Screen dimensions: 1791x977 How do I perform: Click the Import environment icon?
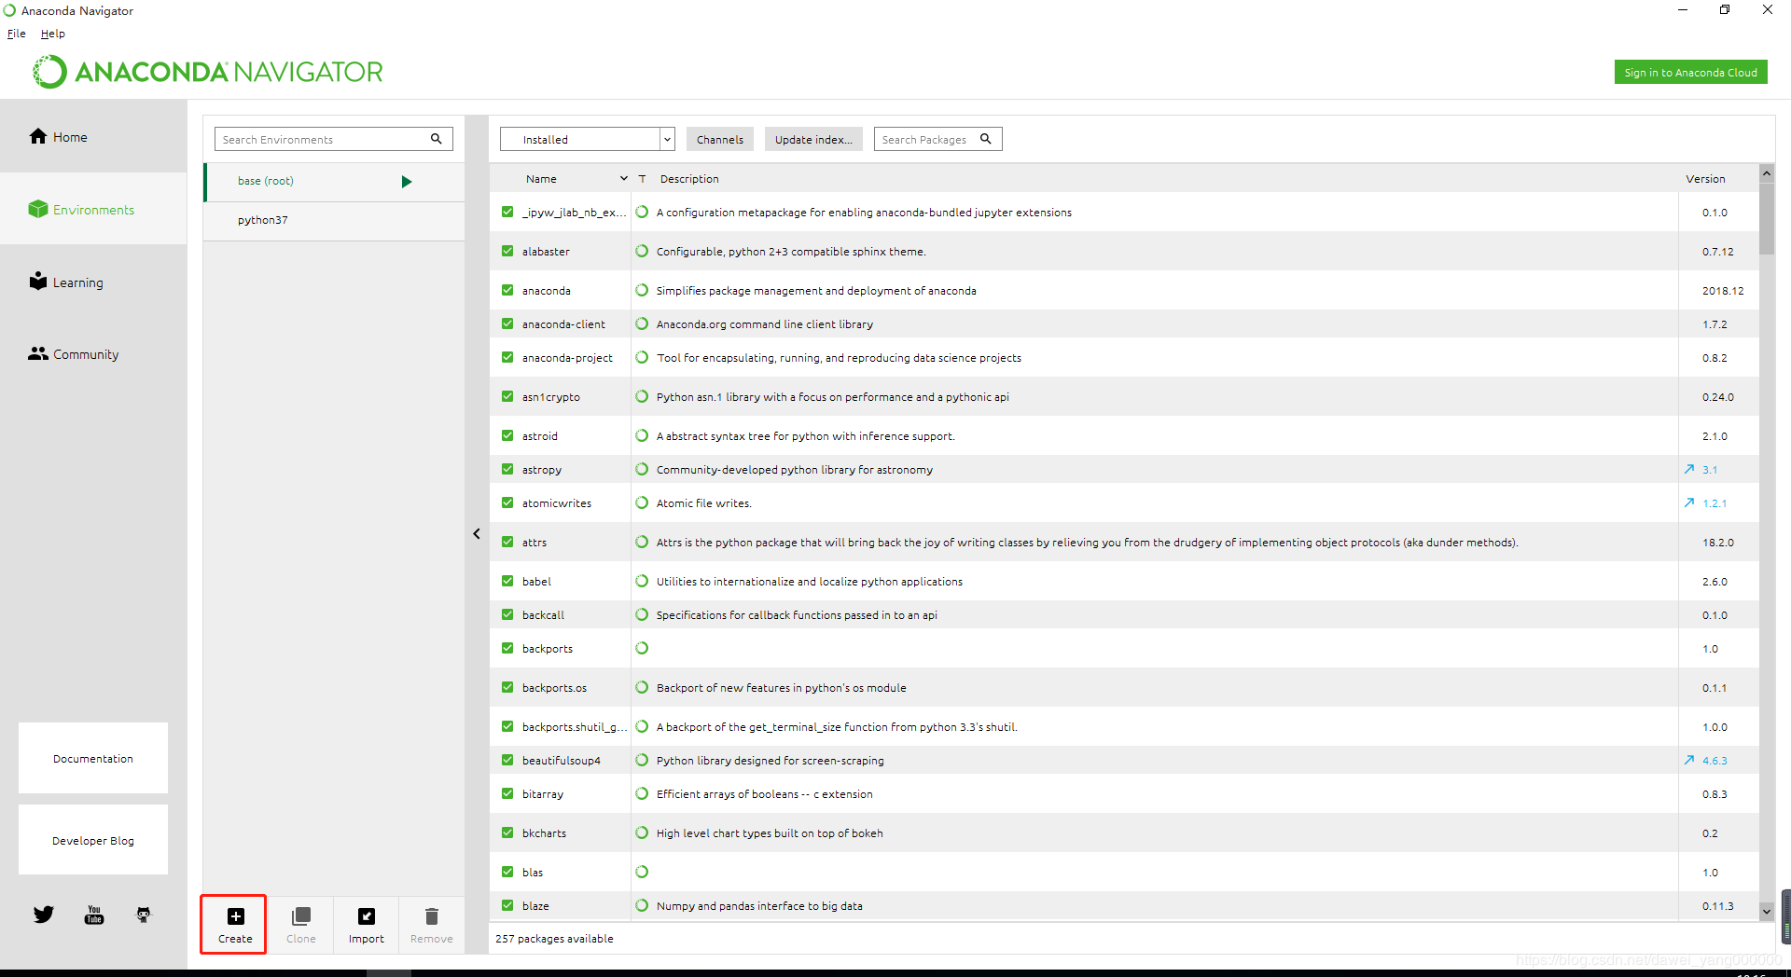pos(367,916)
